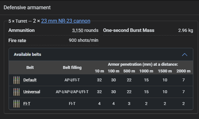
Task: Select the Belt column header
Action: [30, 67]
